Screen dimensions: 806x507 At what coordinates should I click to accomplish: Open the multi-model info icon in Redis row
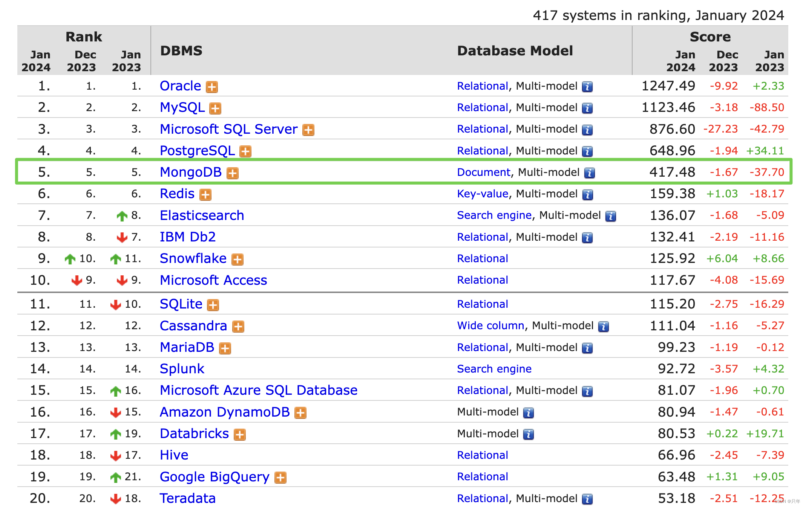coord(588,195)
